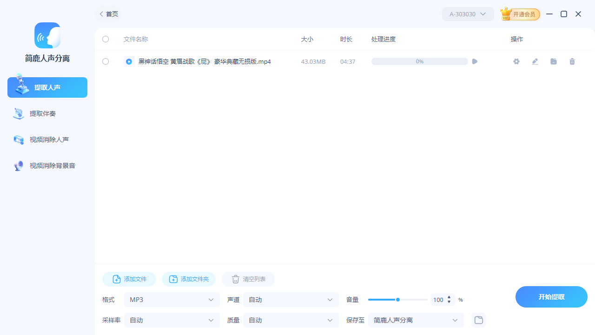This screenshot has height=335, width=595.
Task: Expand the 声道 自动 dropdown
Action: point(291,300)
